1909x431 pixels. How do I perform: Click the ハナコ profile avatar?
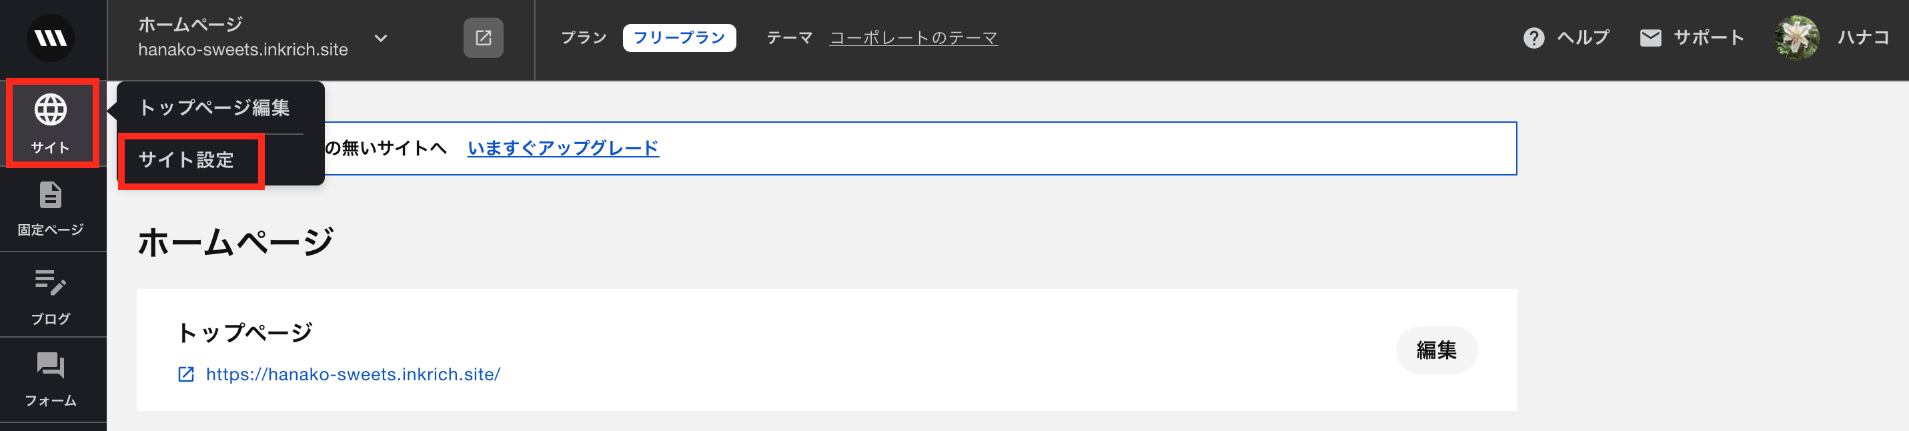pyautogui.click(x=1796, y=38)
